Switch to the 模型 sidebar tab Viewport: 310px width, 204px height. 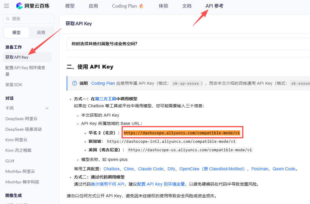pos(16,32)
